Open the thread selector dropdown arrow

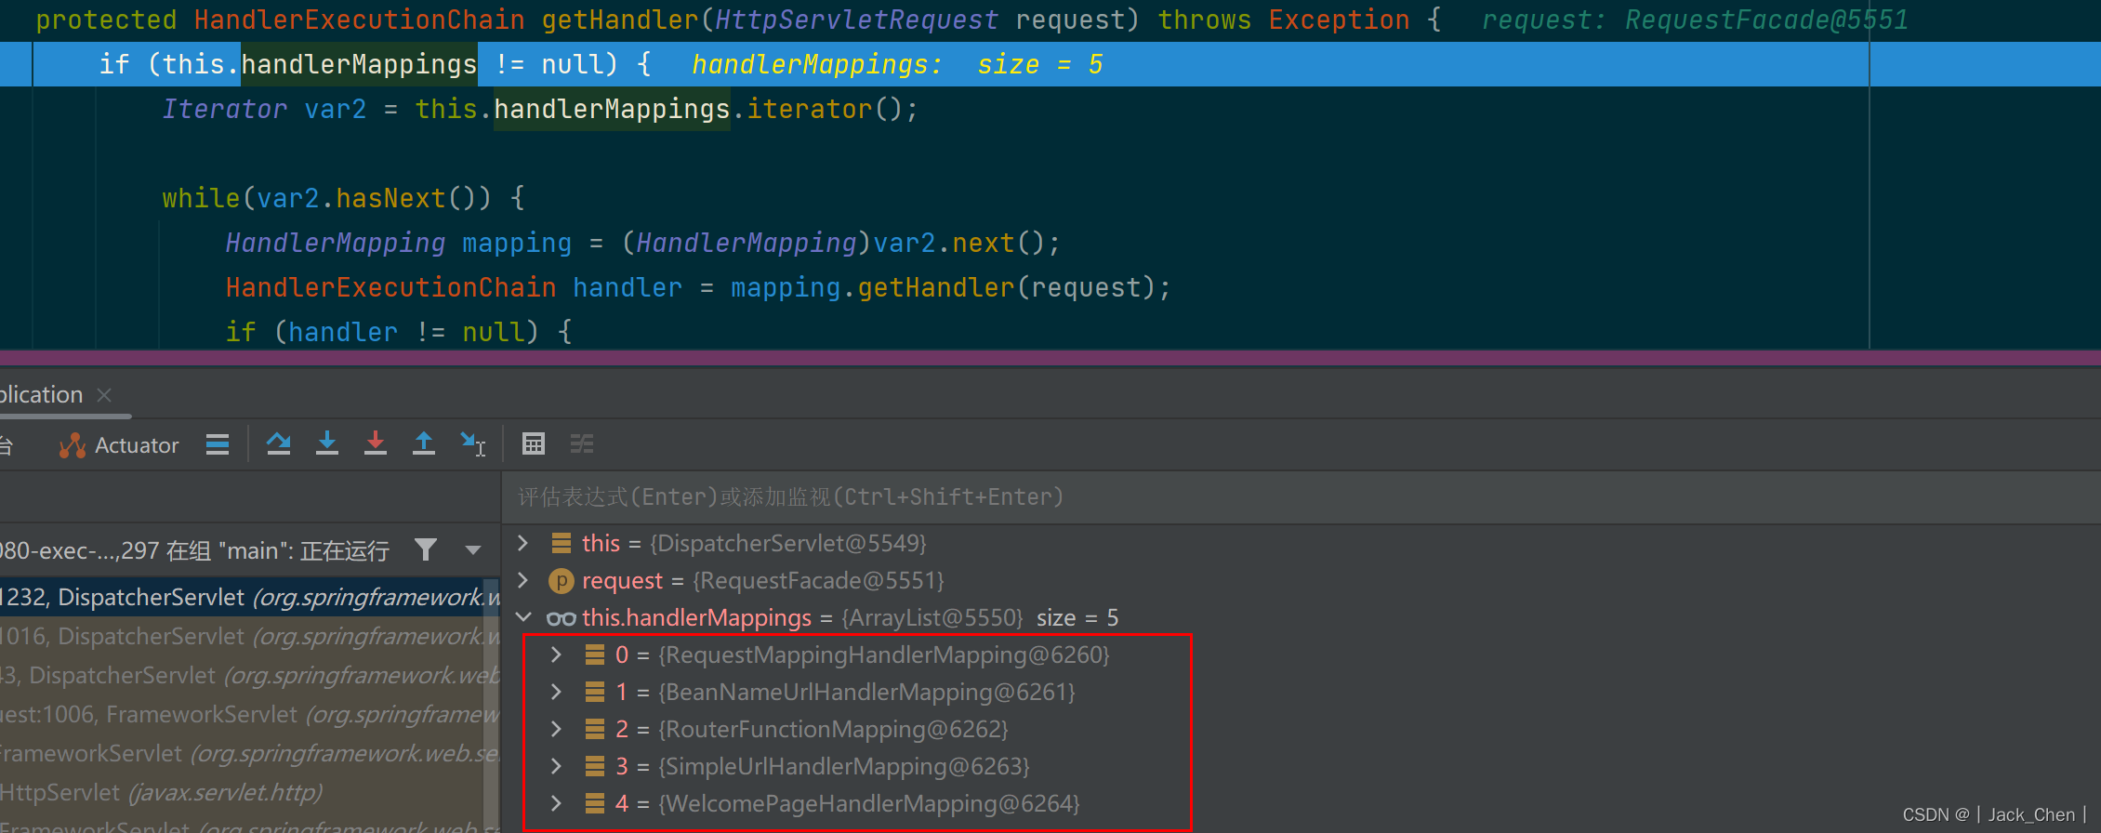(x=473, y=550)
